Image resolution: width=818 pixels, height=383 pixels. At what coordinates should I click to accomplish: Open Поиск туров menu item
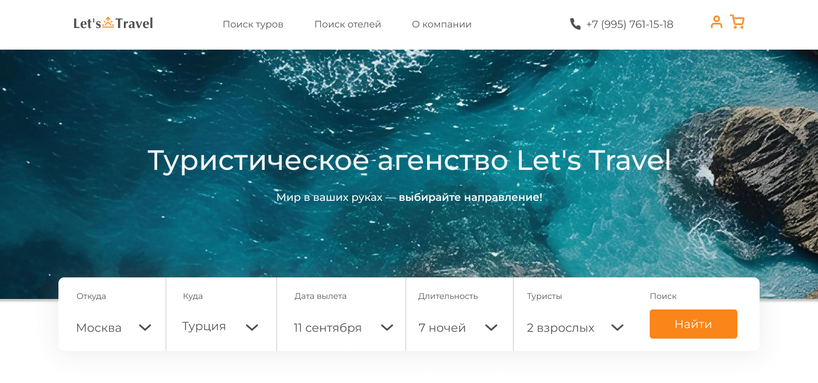[253, 25]
